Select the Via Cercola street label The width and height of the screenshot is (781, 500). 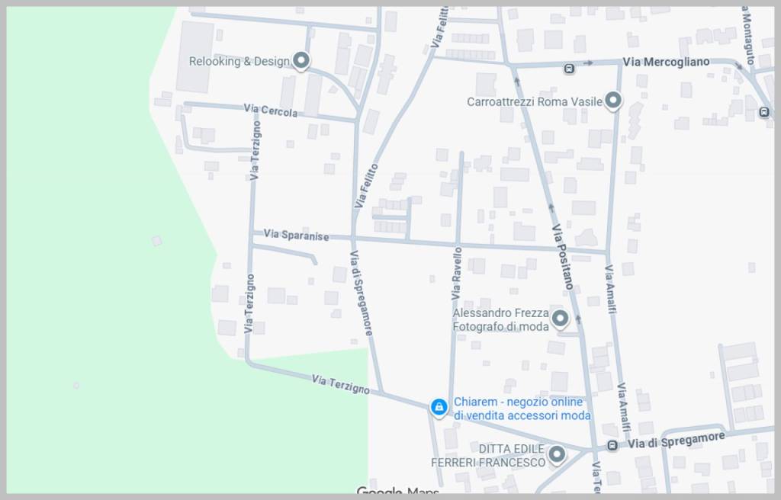(271, 110)
